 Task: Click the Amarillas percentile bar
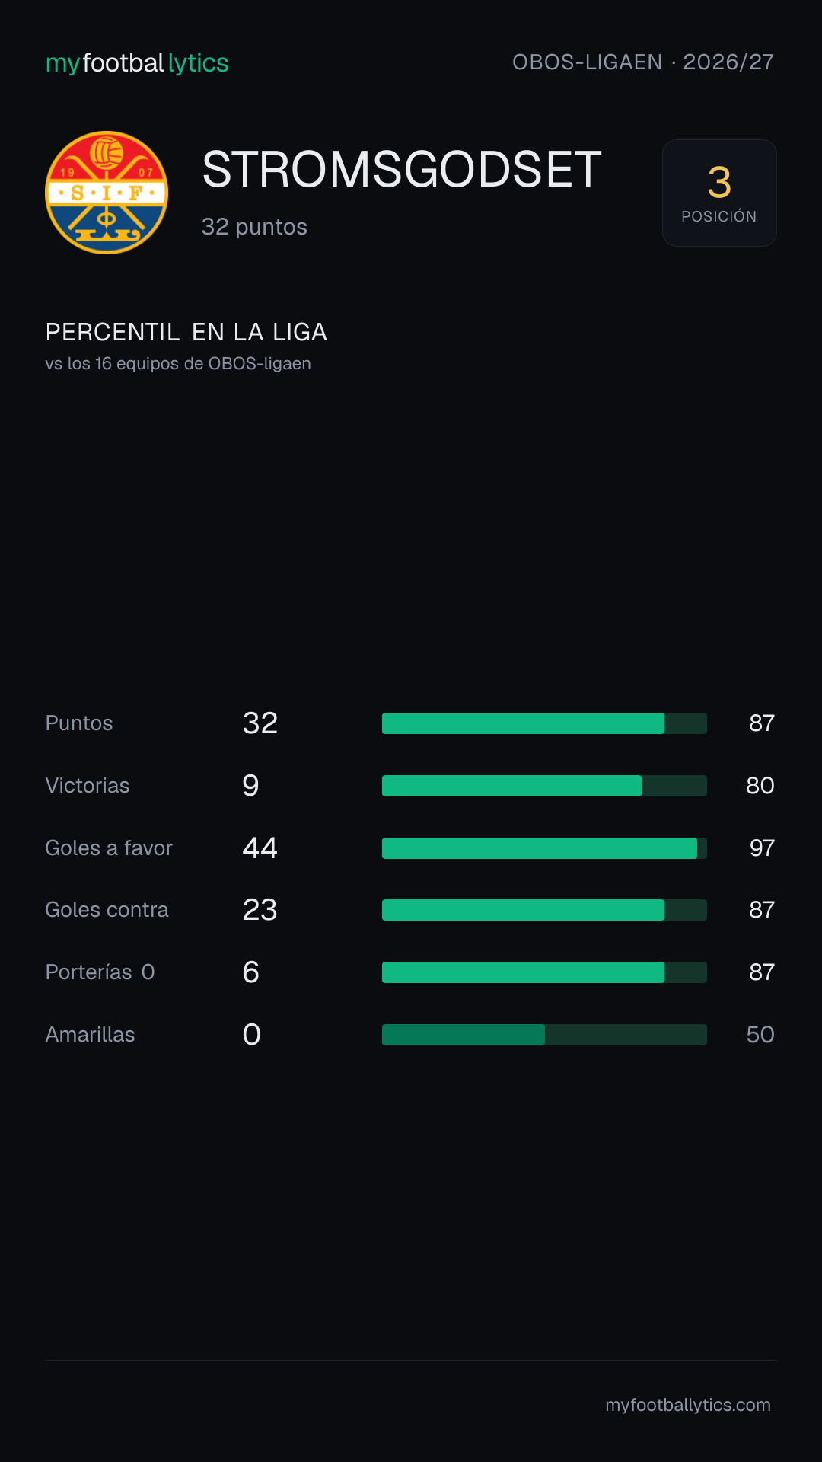pyautogui.click(x=544, y=1035)
